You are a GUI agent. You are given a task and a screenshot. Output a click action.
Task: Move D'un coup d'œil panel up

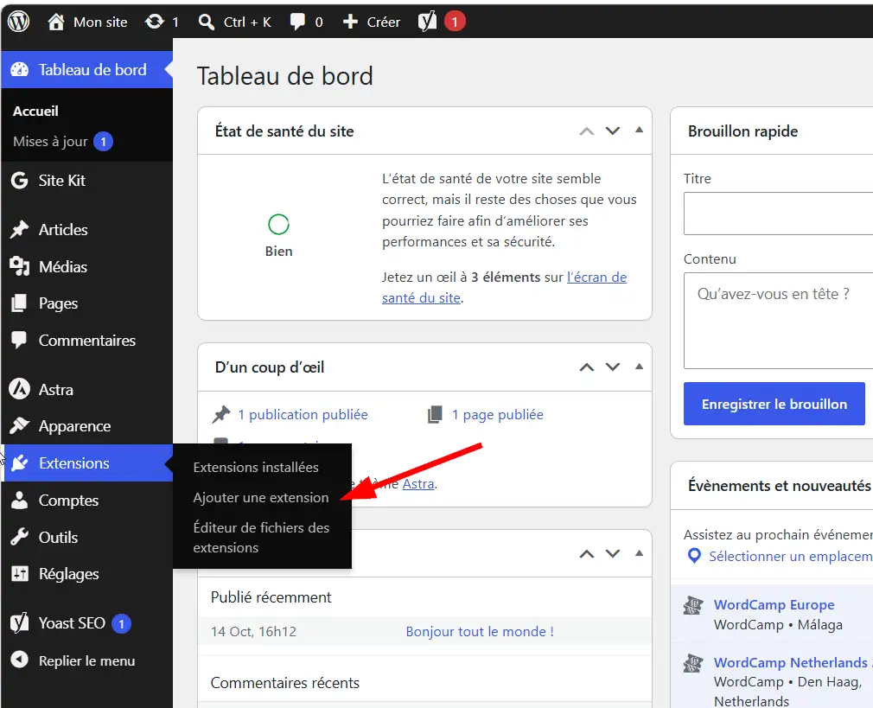[587, 367]
